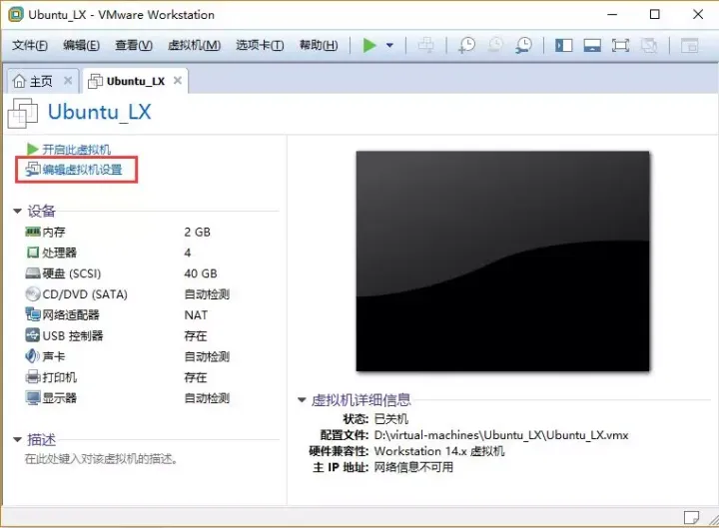719x528 pixels.
Task: Open the 编辑(E) menu
Action: tap(81, 45)
